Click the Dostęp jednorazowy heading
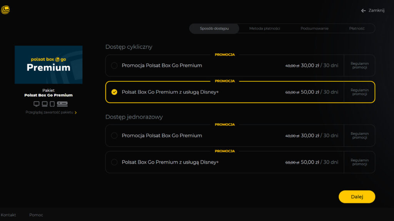Image resolution: width=394 pixels, height=221 pixels. pos(134,117)
